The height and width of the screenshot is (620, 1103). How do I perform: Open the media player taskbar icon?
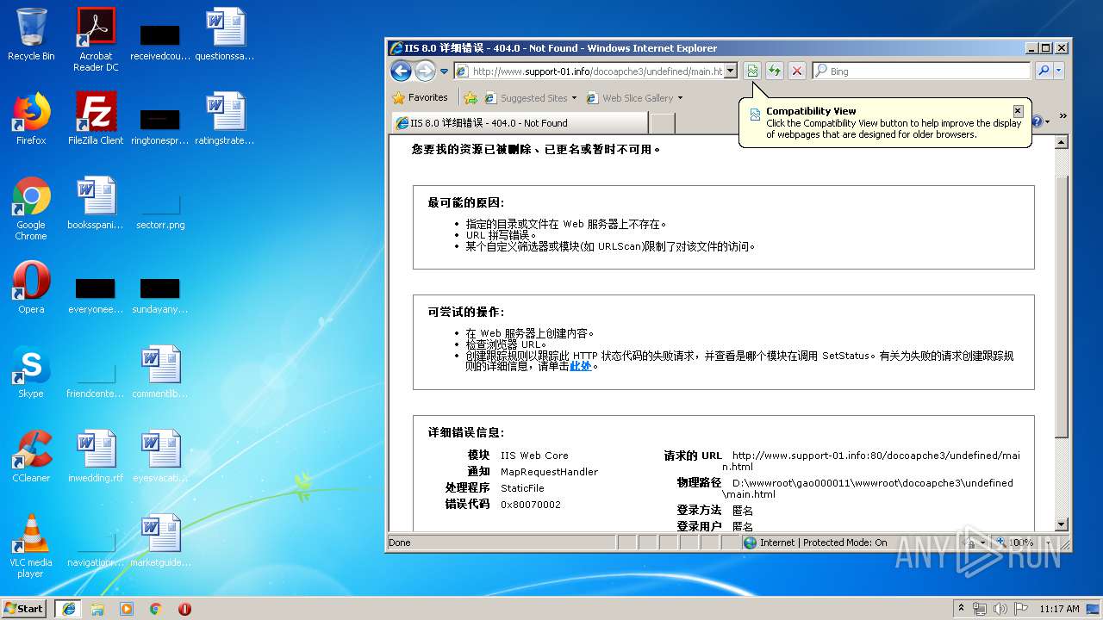(x=127, y=609)
